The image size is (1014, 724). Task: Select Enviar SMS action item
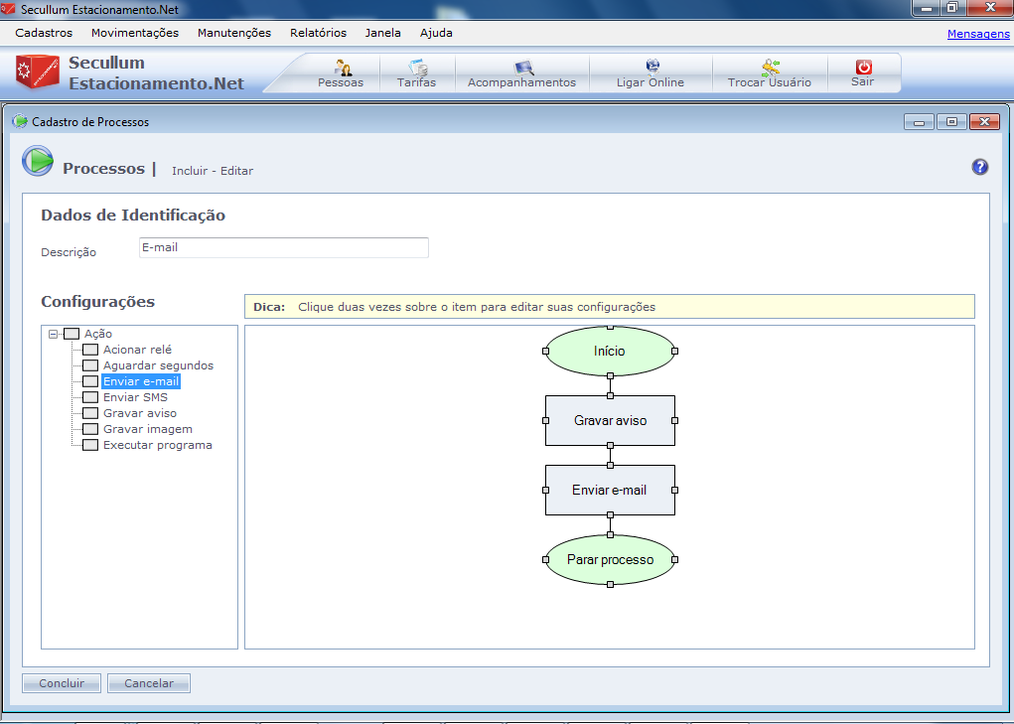point(135,397)
